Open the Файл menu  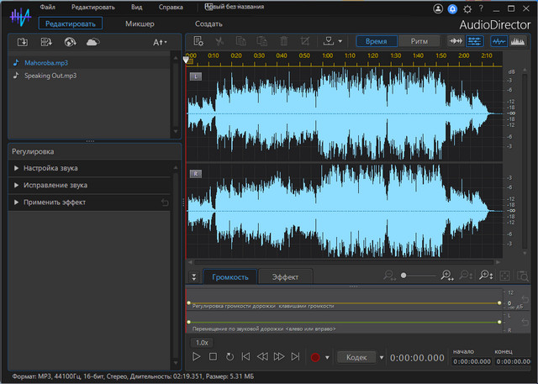point(47,7)
